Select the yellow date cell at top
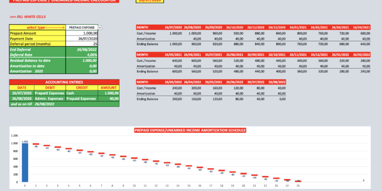 [150, 1]
